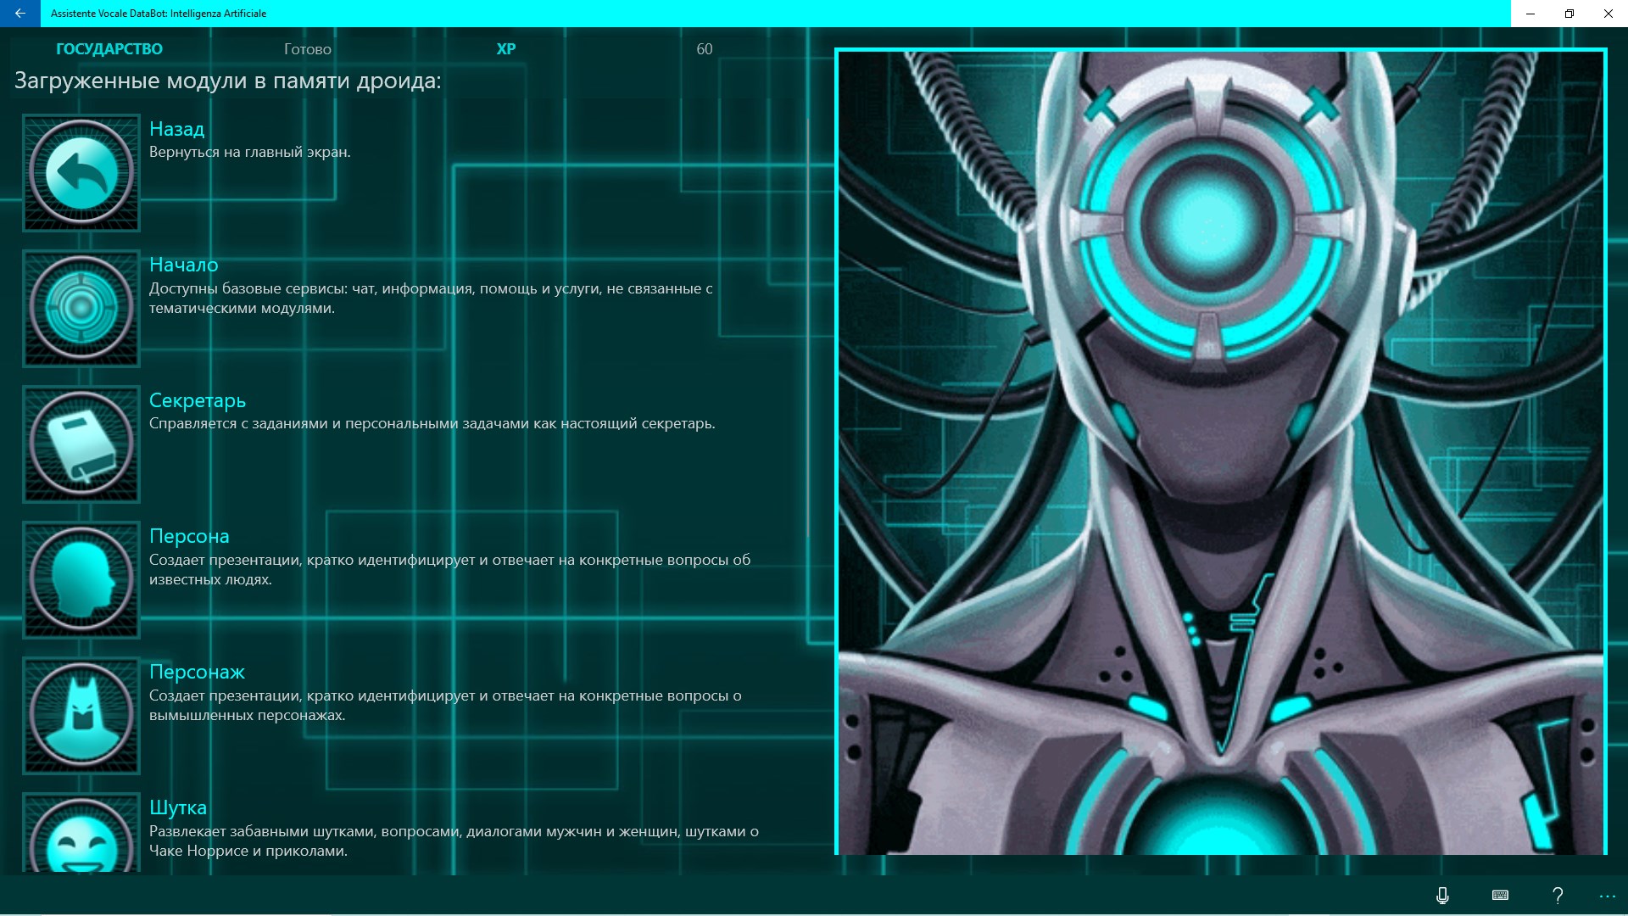1628x916 pixels.
Task: Click the Секретарь description about персональными задачами
Action: click(432, 424)
